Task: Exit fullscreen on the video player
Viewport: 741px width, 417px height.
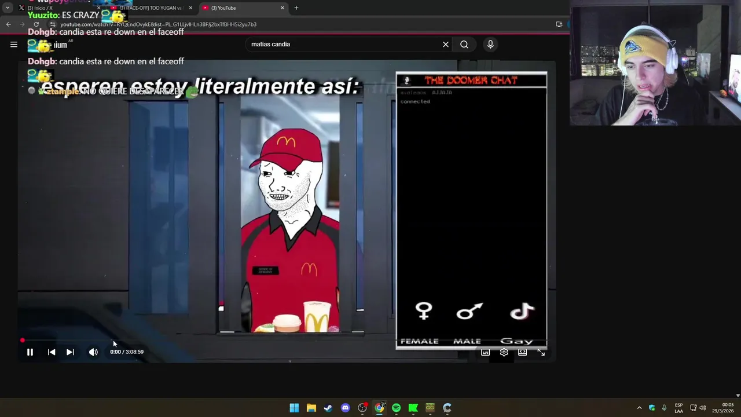Action: click(x=541, y=352)
